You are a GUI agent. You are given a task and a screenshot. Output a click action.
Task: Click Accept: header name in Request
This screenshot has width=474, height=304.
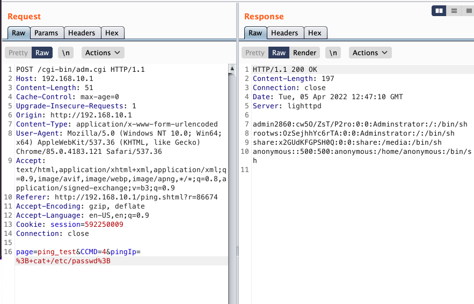point(31,161)
